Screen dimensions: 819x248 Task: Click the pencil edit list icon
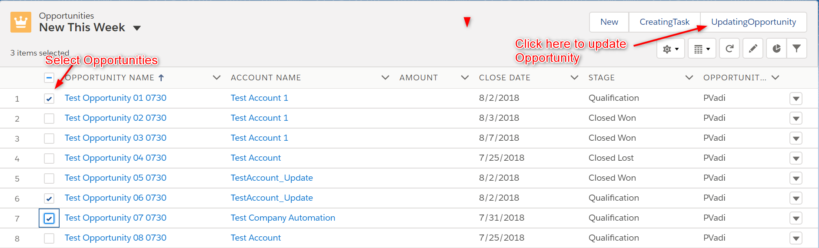(753, 49)
